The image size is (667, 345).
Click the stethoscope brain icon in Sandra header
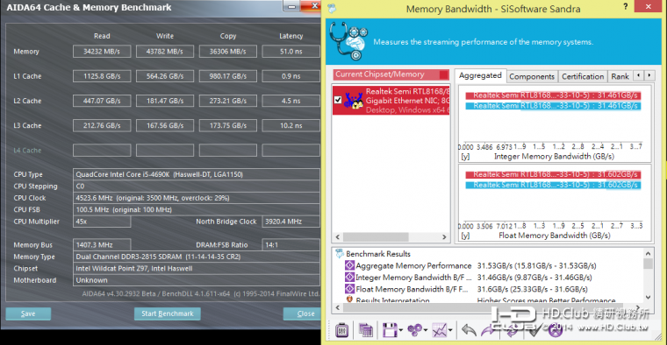348,41
